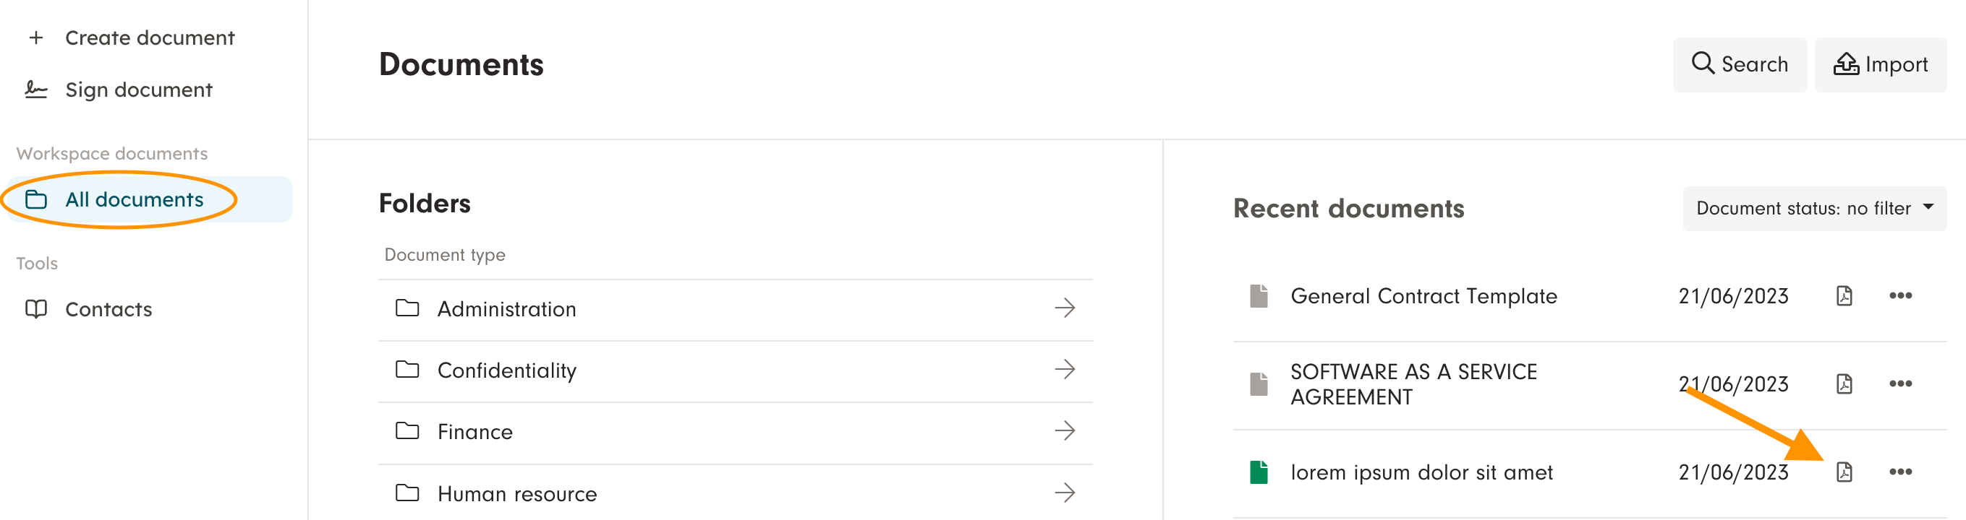
Task: Click Create document in sidebar
Action: coord(150,38)
